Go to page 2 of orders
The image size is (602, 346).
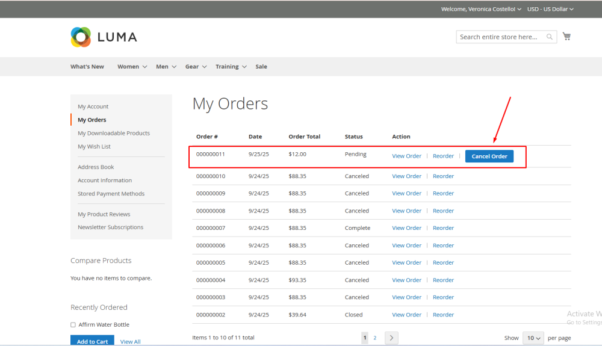pyautogui.click(x=374, y=338)
